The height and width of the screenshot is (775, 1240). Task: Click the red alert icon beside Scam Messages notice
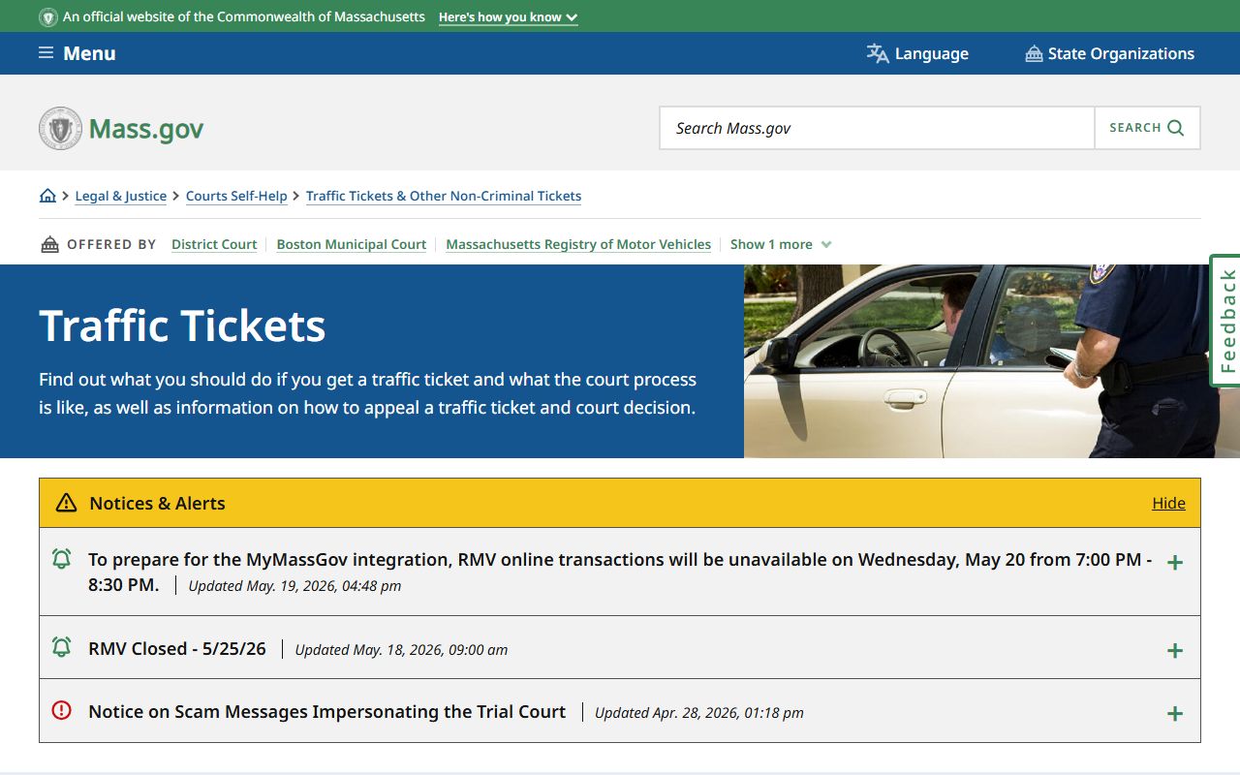click(x=61, y=710)
